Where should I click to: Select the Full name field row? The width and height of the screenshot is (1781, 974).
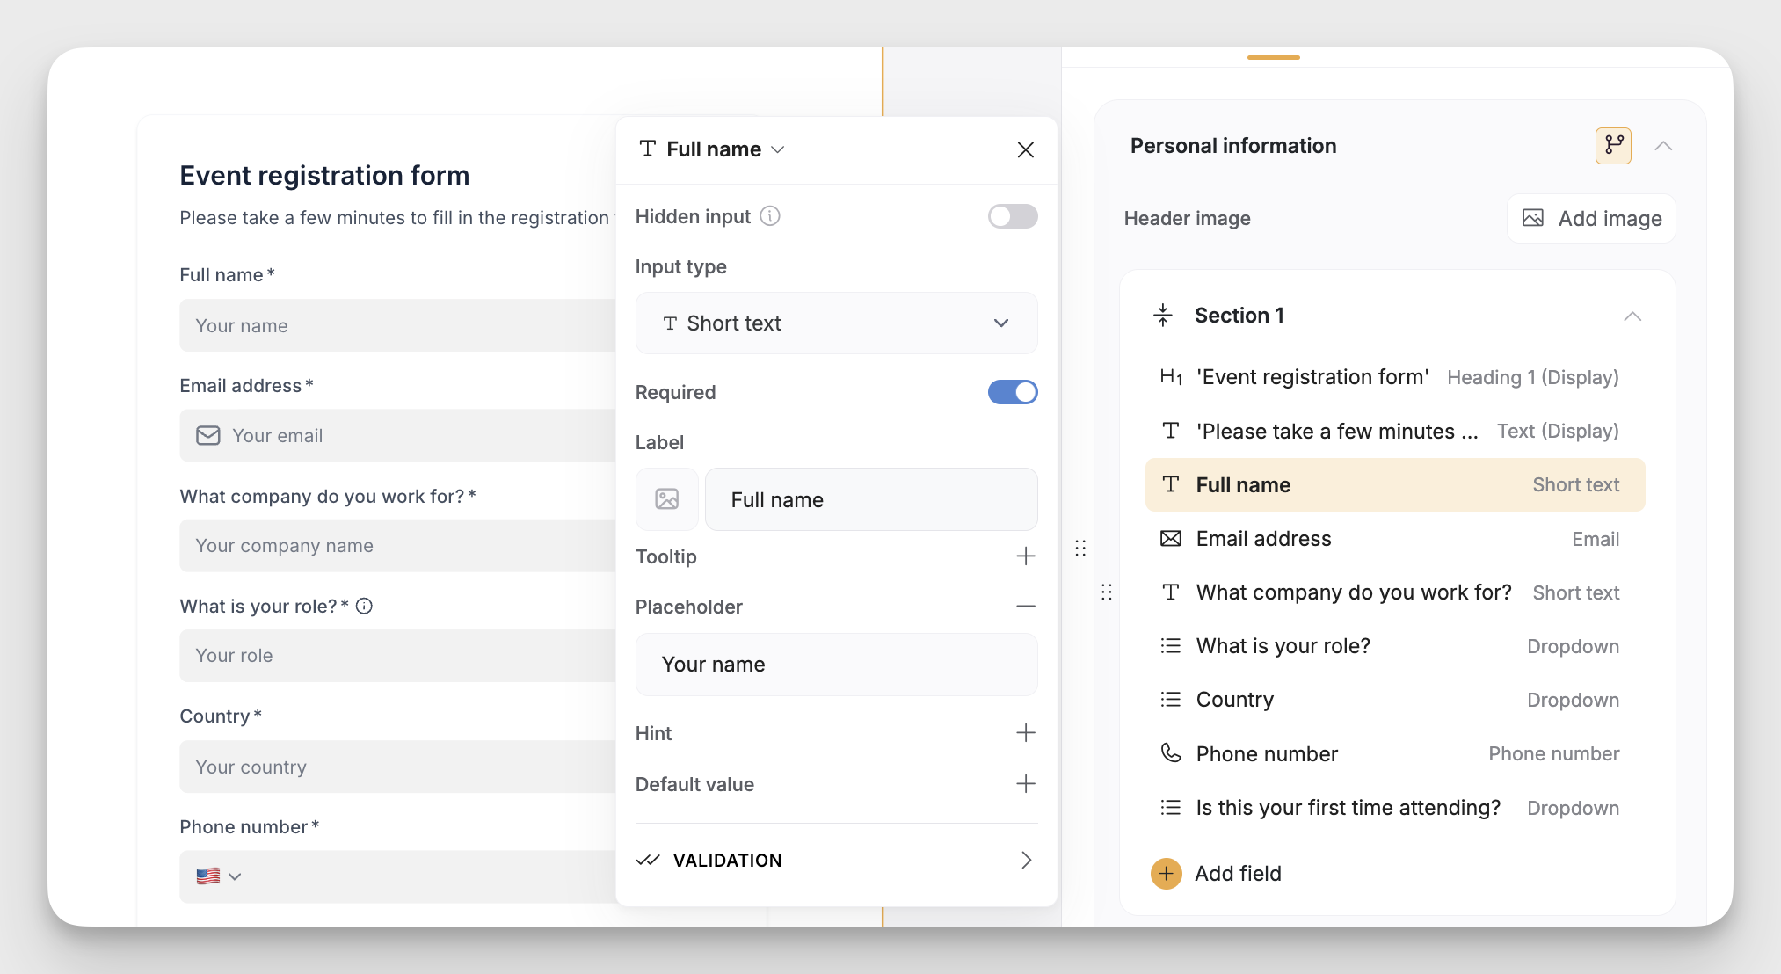click(x=1395, y=485)
